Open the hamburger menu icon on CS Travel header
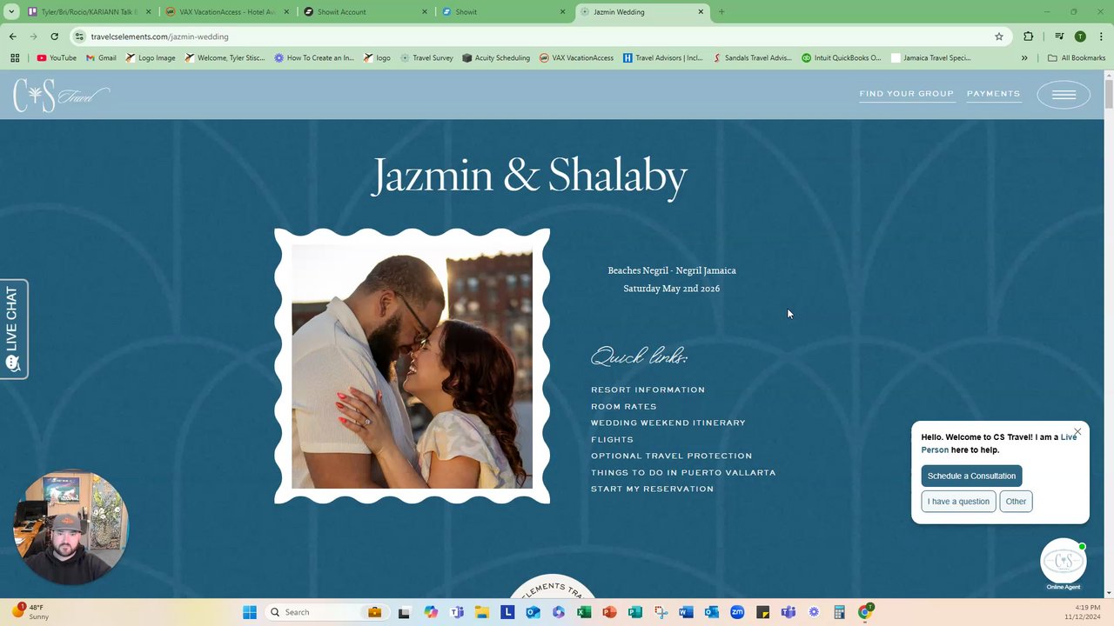 coord(1064,95)
